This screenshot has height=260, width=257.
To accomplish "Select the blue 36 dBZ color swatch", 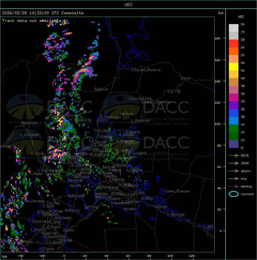I will pos(234,113).
